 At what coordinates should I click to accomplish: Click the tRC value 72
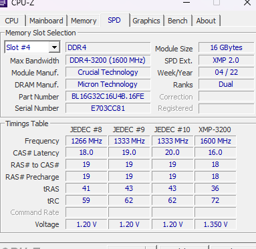pos(215,200)
